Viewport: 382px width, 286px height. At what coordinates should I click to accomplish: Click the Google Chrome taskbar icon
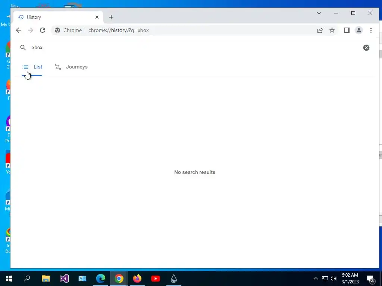click(x=119, y=279)
